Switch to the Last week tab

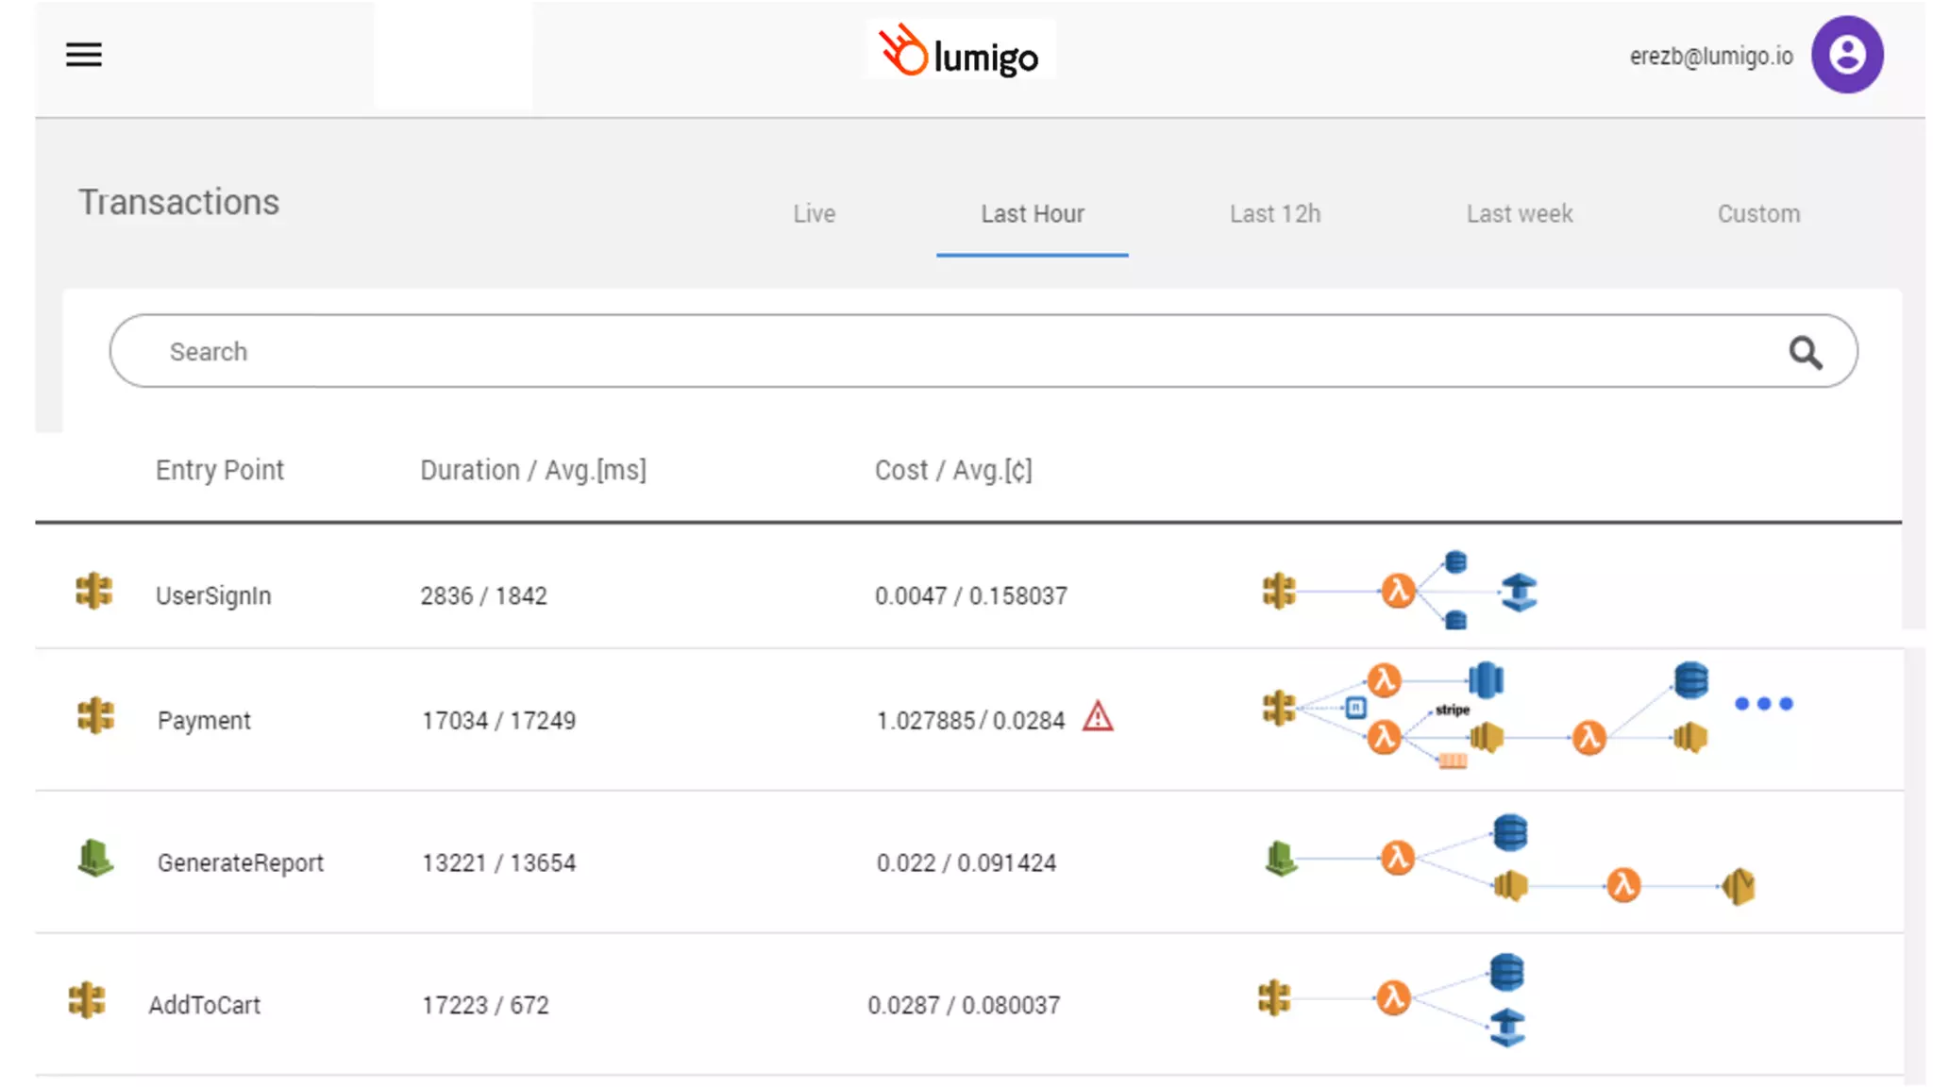pos(1519,214)
